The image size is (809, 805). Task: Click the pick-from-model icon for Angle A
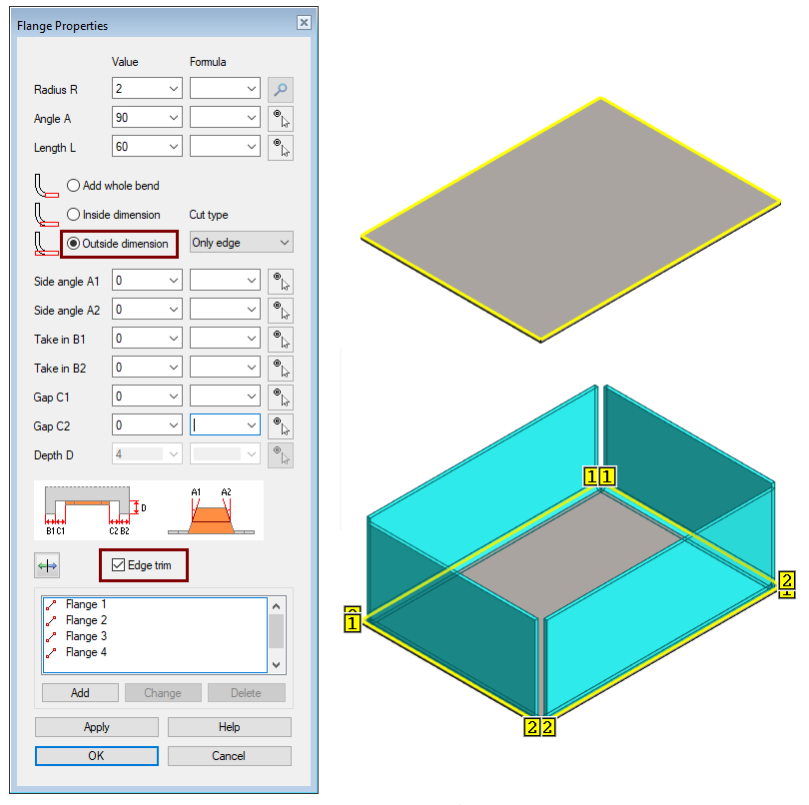281,119
